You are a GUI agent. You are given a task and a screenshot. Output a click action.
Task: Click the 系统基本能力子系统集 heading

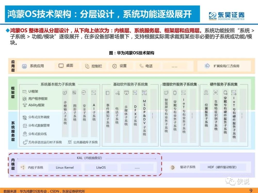click(x=58, y=84)
